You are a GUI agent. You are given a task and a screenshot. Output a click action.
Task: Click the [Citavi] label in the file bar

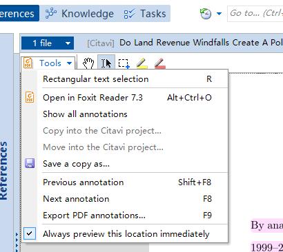(x=101, y=43)
